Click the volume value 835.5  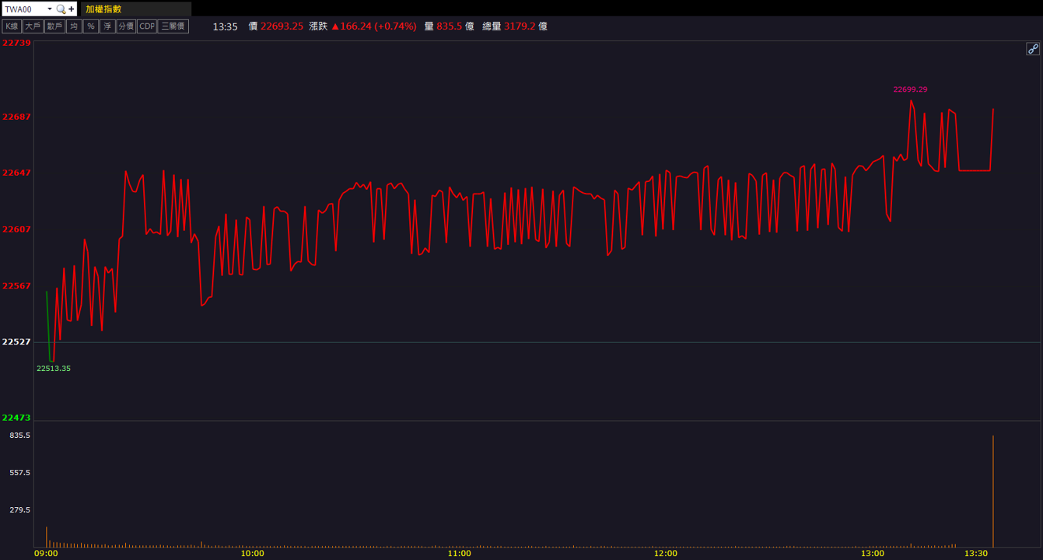pyautogui.click(x=449, y=26)
